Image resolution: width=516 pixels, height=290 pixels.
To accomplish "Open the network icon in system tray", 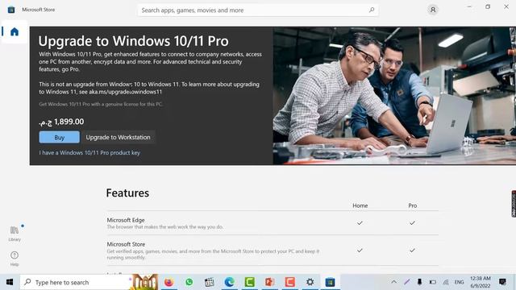I will click(x=446, y=282).
